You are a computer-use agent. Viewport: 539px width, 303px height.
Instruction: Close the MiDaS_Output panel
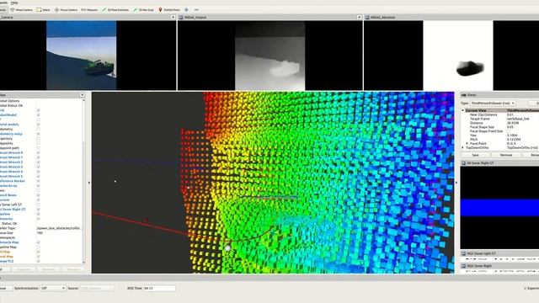pos(360,17)
